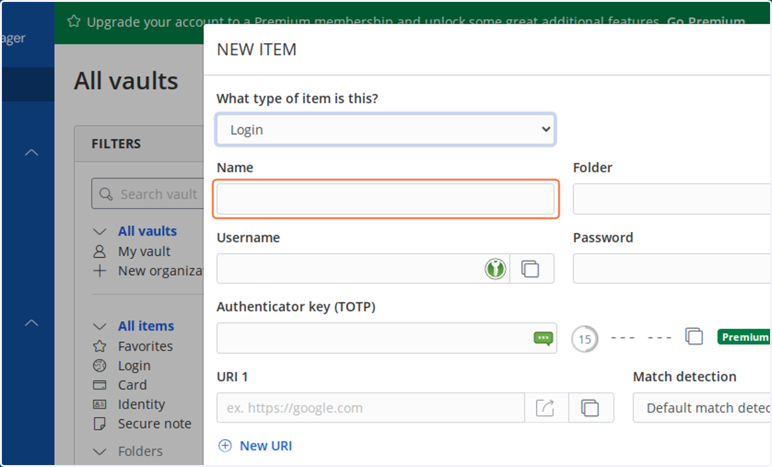Open the item type dropdown showing Login
The image size is (772, 467).
click(385, 129)
